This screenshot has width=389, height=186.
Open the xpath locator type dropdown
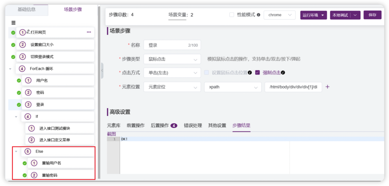233,87
